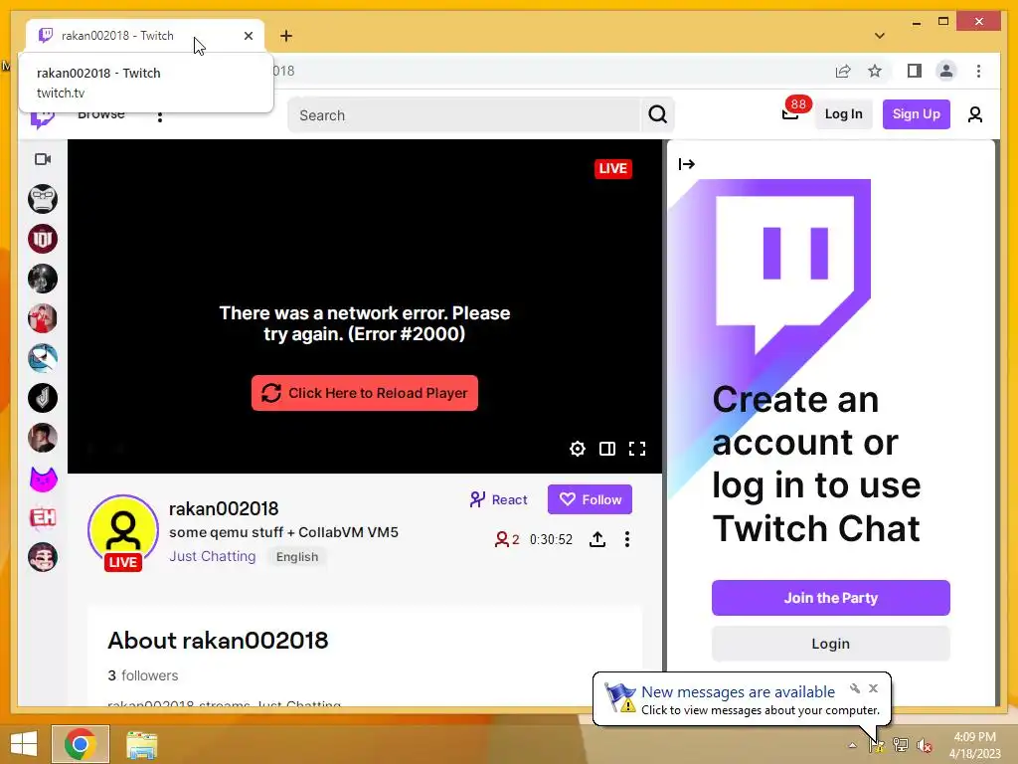Open the three-dot menu next to Browse
The image size is (1018, 764).
point(160,117)
